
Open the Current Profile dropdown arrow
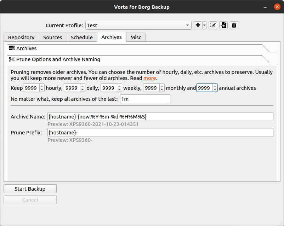(187, 25)
